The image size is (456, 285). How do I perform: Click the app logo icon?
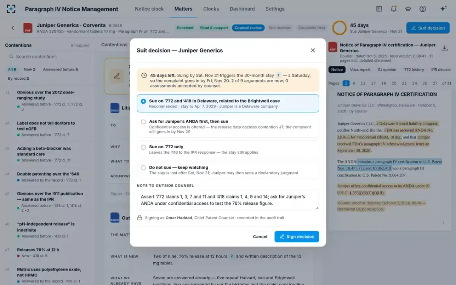[x=11, y=9]
